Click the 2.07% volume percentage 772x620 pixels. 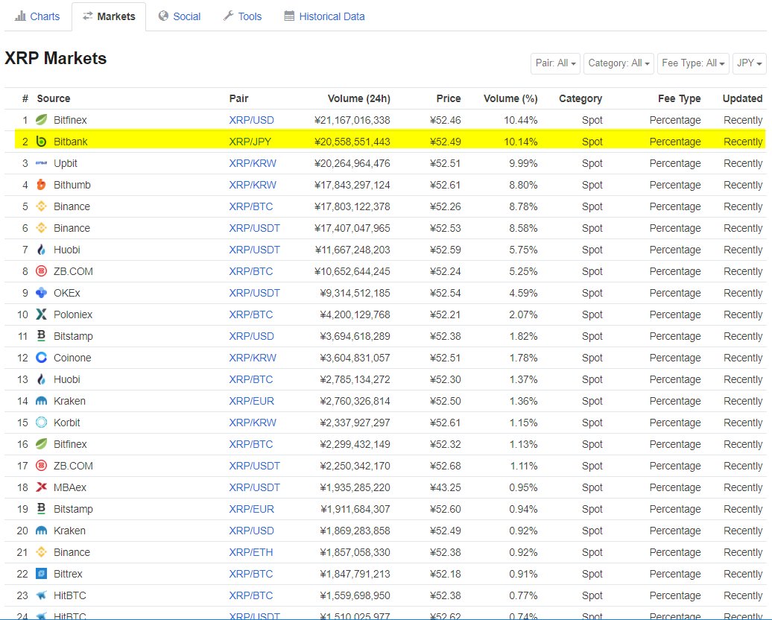[523, 314]
